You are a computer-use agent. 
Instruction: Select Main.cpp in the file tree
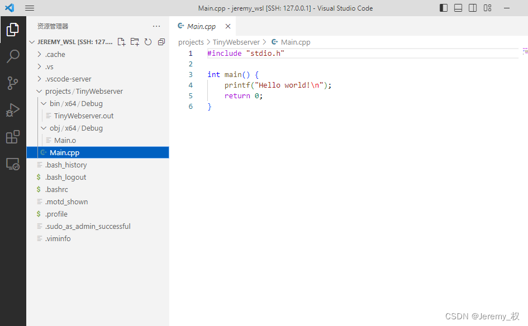98,153
